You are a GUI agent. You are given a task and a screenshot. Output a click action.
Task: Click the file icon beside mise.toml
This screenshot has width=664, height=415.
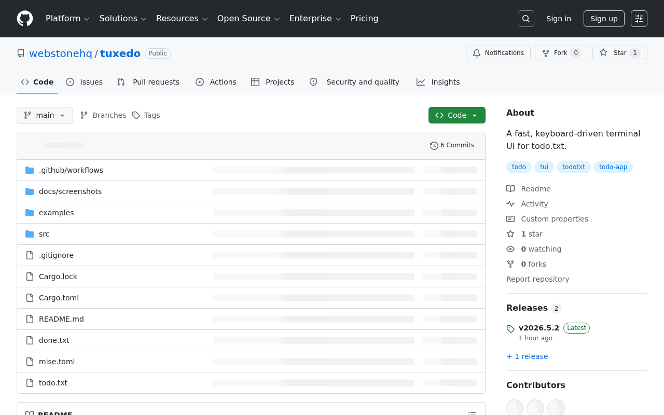click(x=30, y=362)
